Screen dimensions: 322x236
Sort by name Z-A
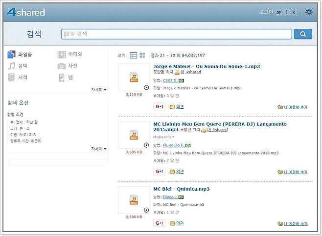point(32,135)
